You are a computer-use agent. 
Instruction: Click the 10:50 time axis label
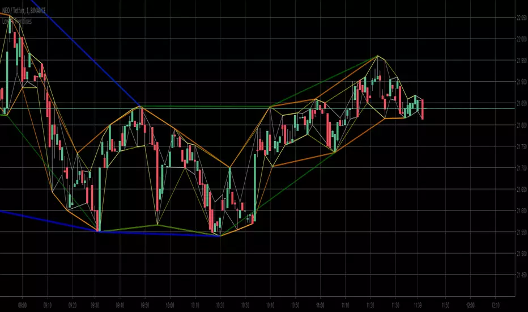pos(295,305)
